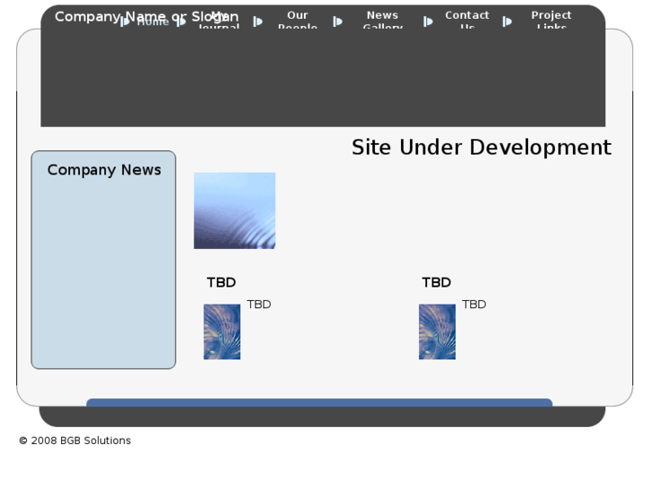Open the large blue ripple image
Viewport: 652px width, 488px height.
point(234,210)
